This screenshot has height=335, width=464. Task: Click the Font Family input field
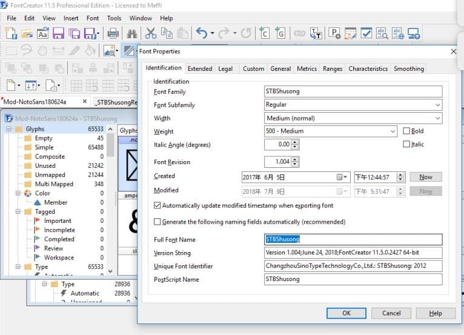pos(353,91)
